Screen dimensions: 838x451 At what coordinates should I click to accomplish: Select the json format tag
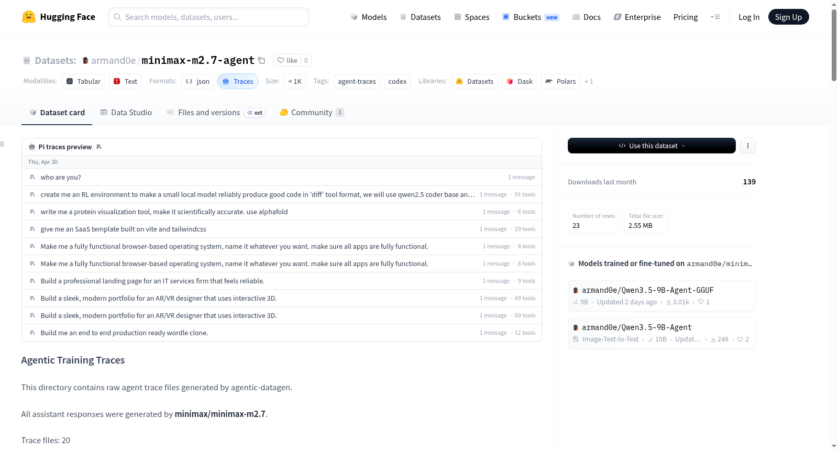(197, 81)
